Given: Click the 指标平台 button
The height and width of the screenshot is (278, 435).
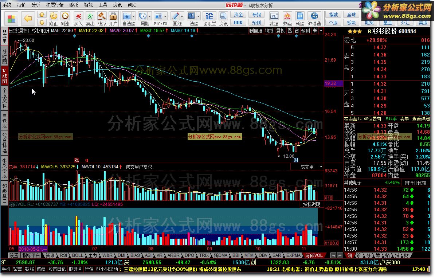Looking at the screenshot, I should (31, 255).
